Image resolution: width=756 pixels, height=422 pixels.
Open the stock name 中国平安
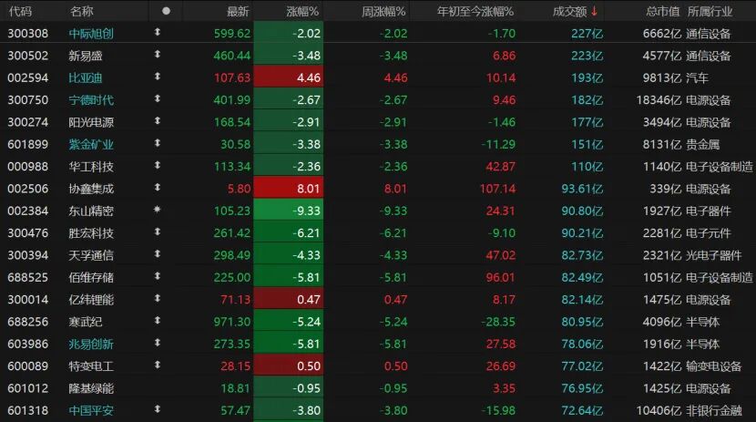(91, 410)
